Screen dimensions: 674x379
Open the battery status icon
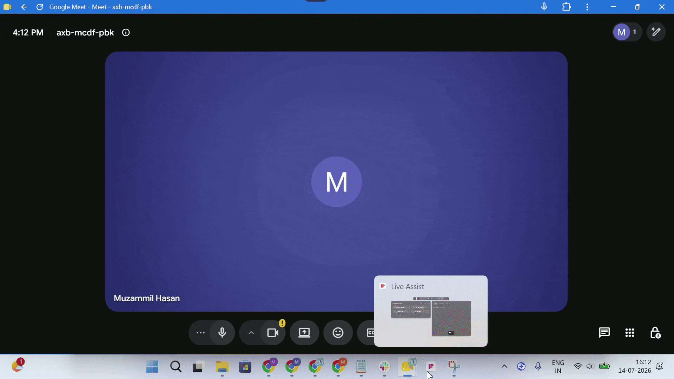pos(604,366)
